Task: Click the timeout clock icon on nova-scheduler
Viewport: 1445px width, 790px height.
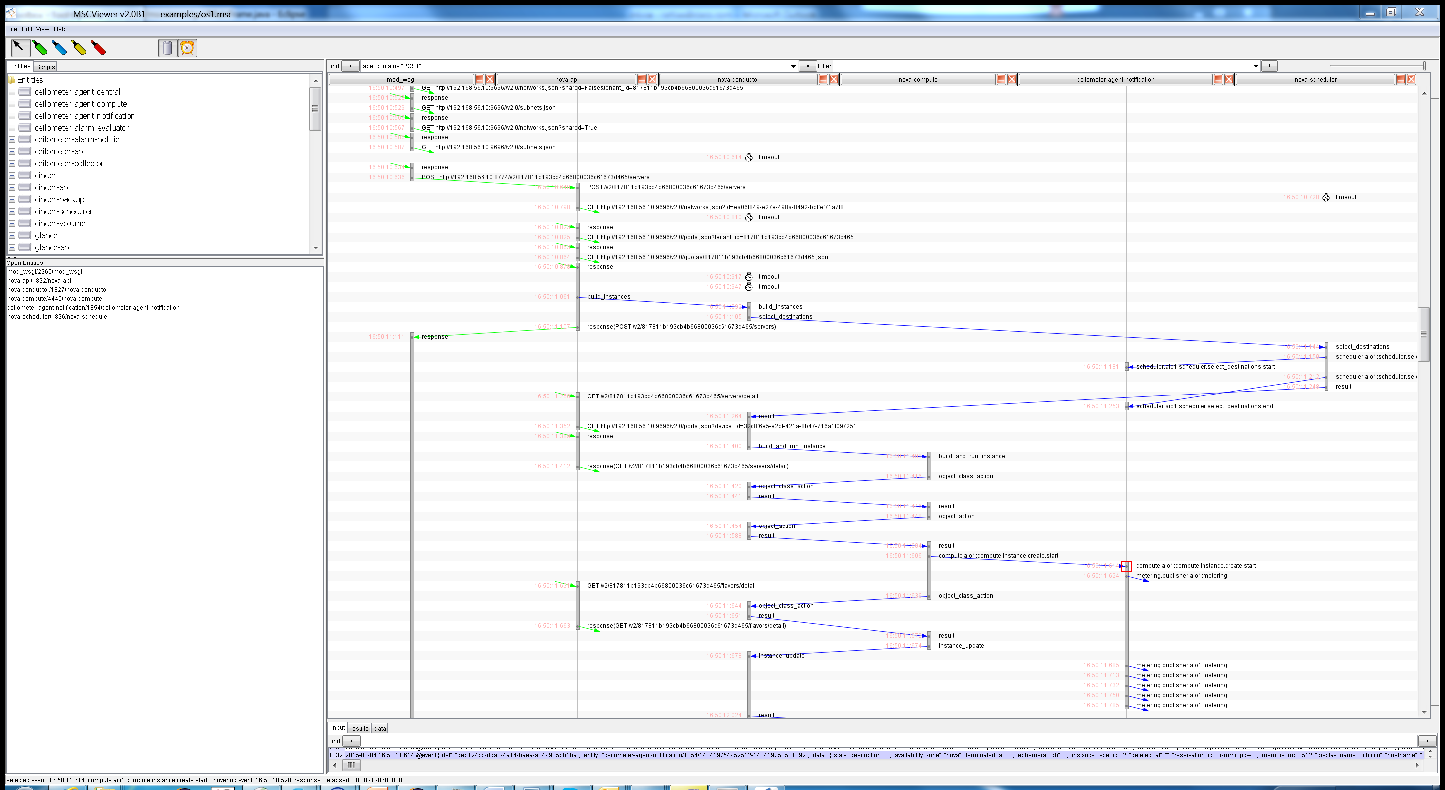Action: click(x=1325, y=197)
